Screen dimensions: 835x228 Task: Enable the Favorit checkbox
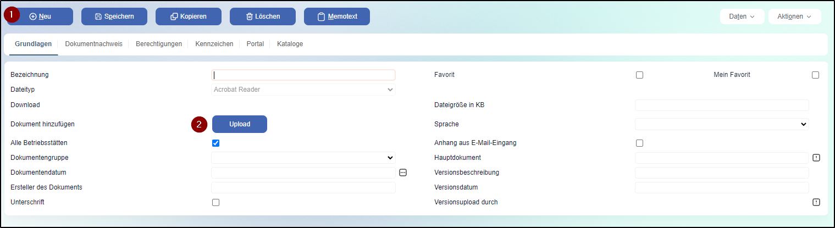[x=639, y=75]
